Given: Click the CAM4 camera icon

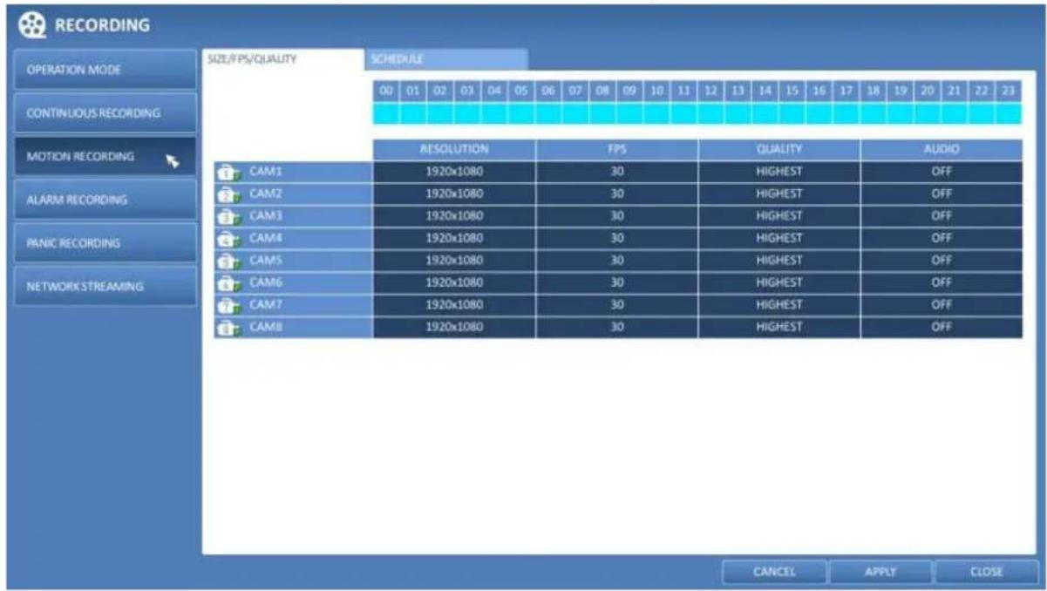Looking at the screenshot, I should point(228,238).
